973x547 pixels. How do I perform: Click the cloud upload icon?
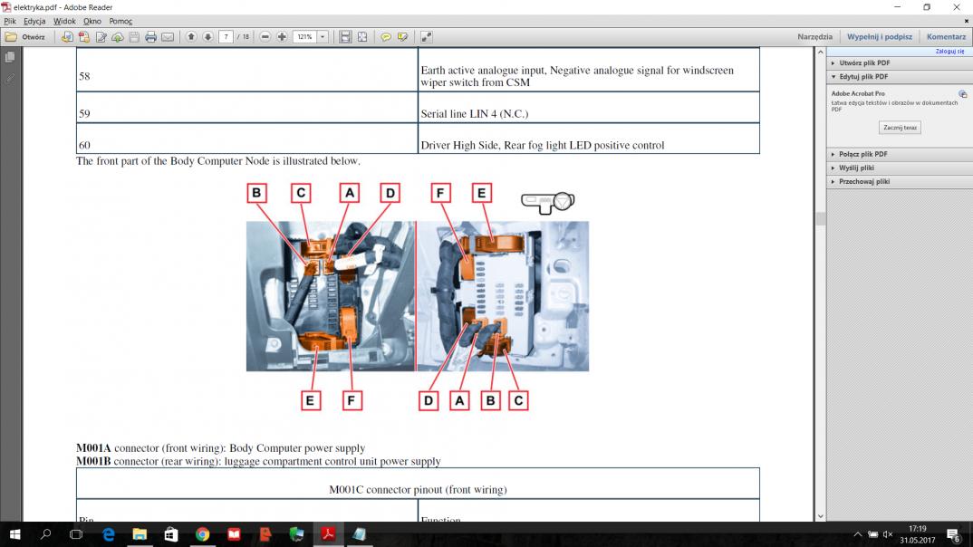(x=117, y=37)
